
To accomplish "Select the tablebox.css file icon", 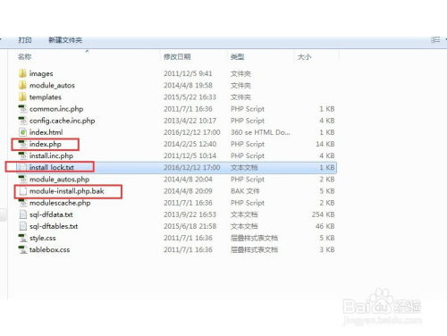I will (x=22, y=249).
